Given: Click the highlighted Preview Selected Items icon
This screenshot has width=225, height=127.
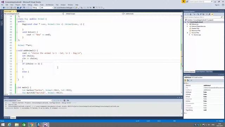Looking at the screenshot, I should coord(212,14).
